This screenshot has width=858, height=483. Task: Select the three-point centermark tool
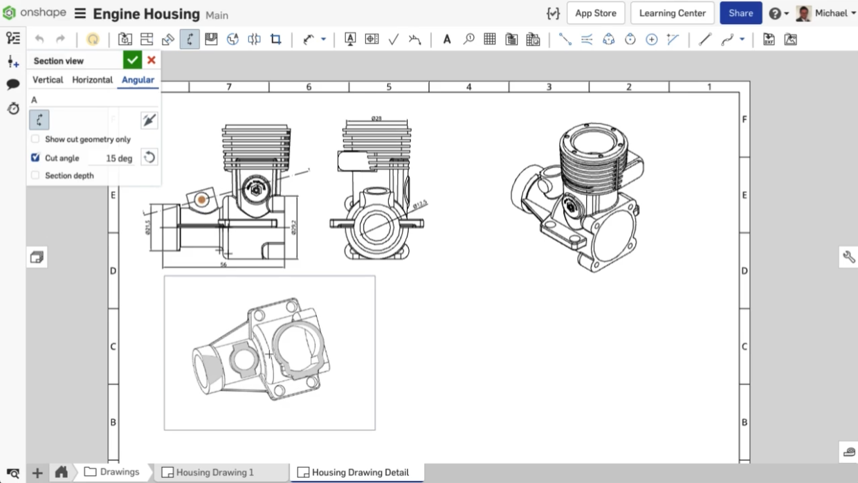pyautogui.click(x=608, y=39)
